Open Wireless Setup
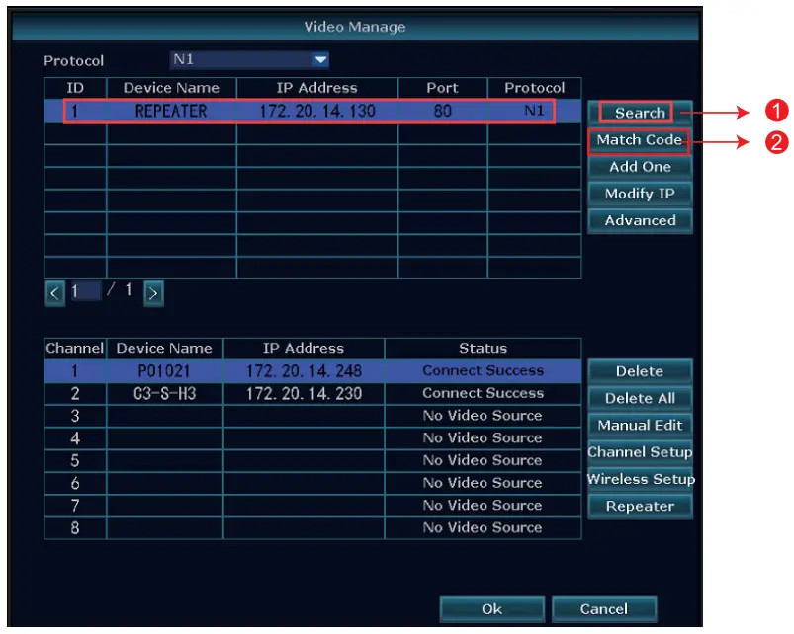This screenshot has width=794, height=634. pyautogui.click(x=640, y=479)
